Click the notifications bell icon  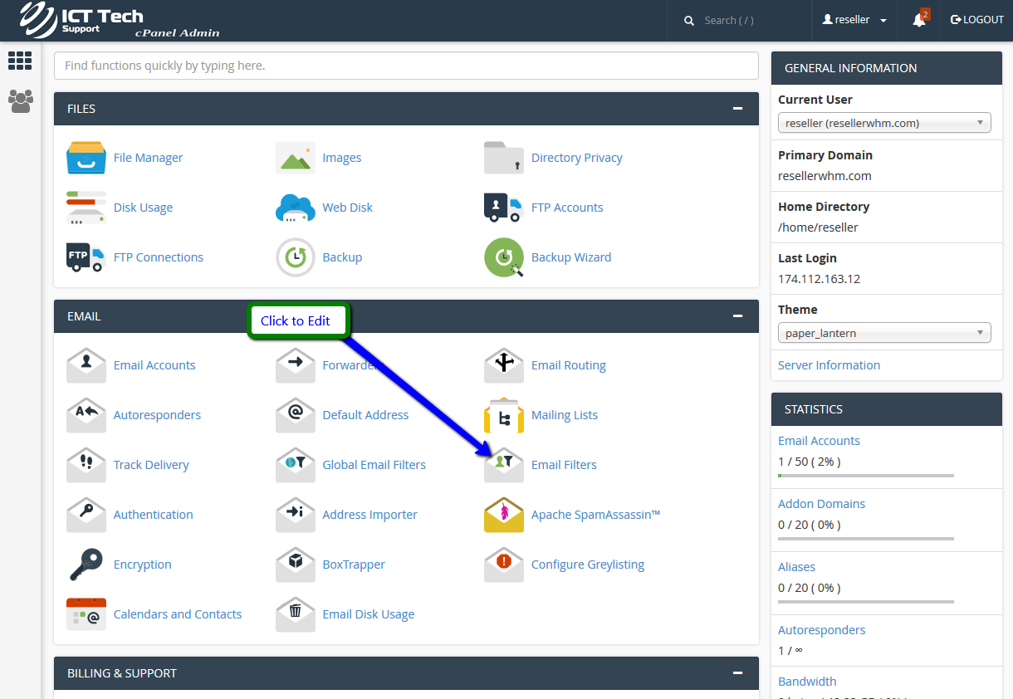click(919, 20)
